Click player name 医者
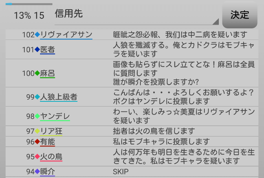The image size is (264, 178). pyautogui.click(x=48, y=50)
